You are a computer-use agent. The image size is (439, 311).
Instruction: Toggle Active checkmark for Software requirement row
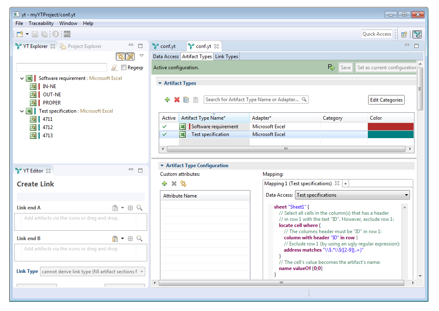pos(164,127)
